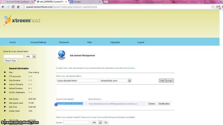Switch to the Google tab
This screenshot has width=223, height=125.
(85, 2)
